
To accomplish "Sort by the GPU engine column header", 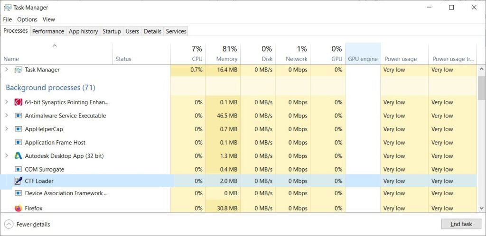I will tap(363, 54).
